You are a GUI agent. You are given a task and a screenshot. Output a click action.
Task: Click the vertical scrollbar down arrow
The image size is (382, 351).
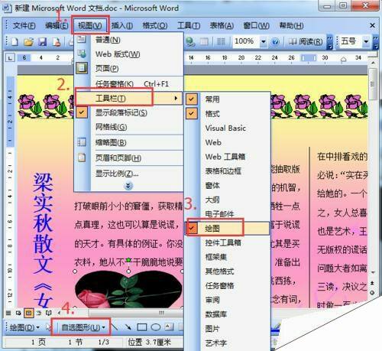coord(373,272)
